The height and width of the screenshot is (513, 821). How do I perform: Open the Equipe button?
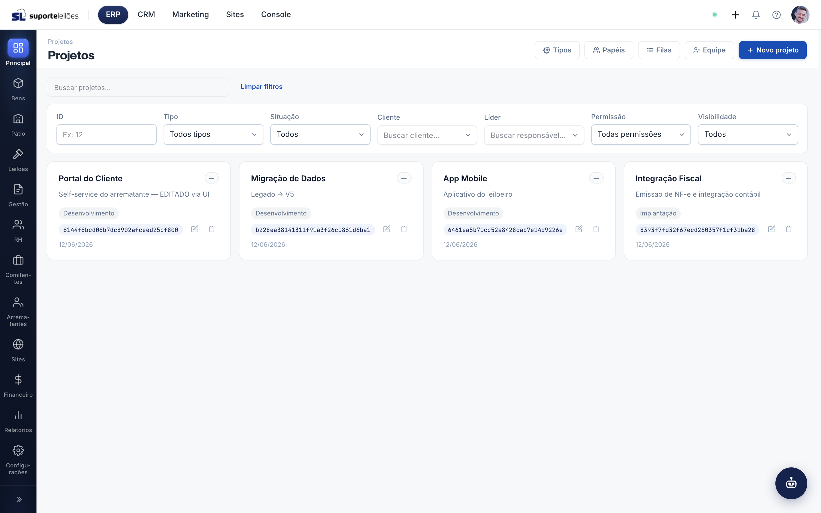pyautogui.click(x=709, y=50)
